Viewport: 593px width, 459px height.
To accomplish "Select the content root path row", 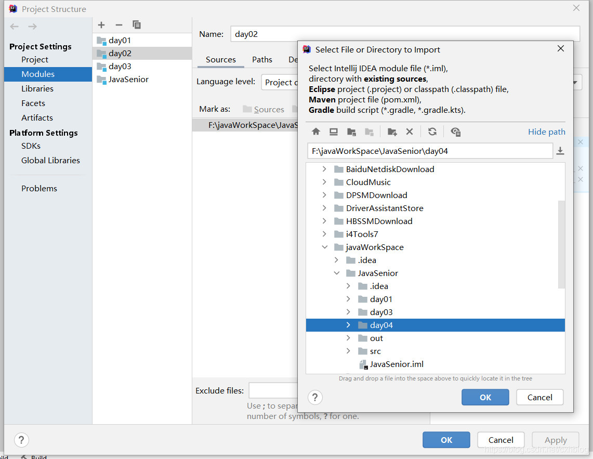I will pyautogui.click(x=245, y=125).
